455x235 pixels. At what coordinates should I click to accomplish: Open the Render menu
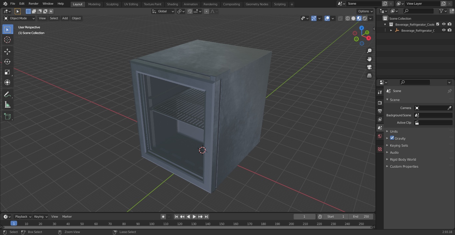[33, 4]
